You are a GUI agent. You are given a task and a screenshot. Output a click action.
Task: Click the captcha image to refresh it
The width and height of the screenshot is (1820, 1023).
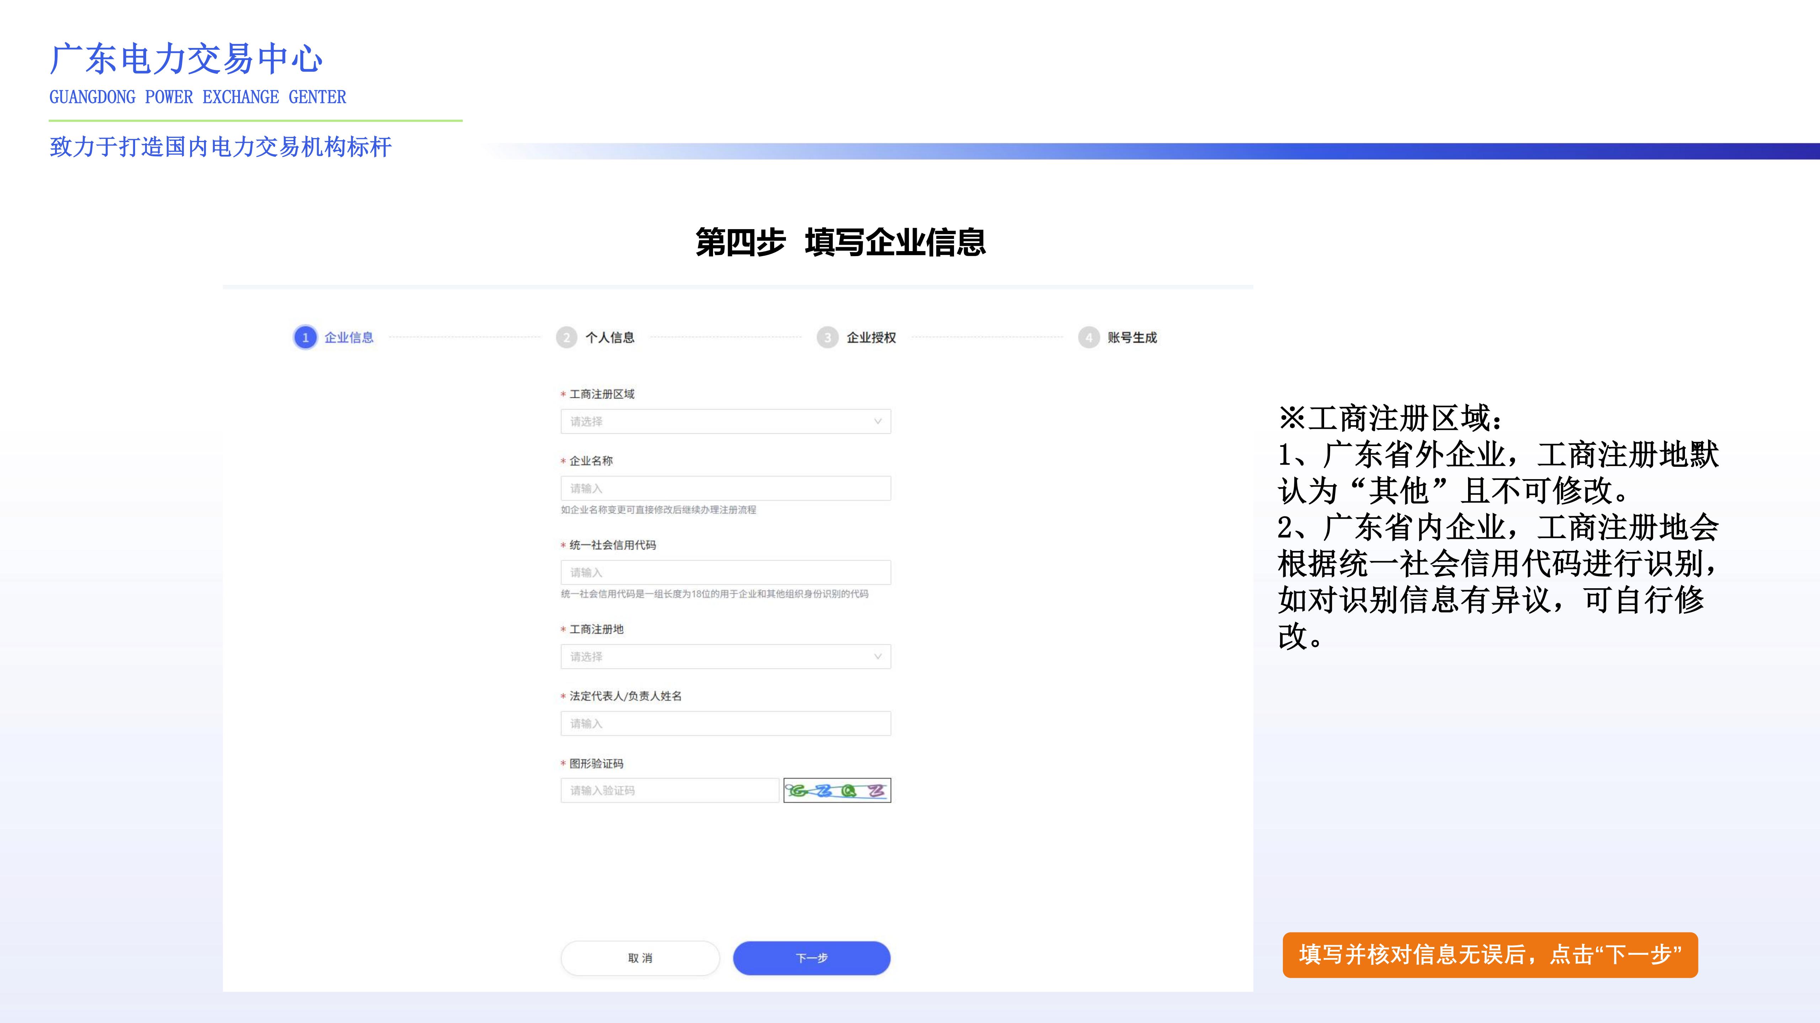pyautogui.click(x=837, y=790)
